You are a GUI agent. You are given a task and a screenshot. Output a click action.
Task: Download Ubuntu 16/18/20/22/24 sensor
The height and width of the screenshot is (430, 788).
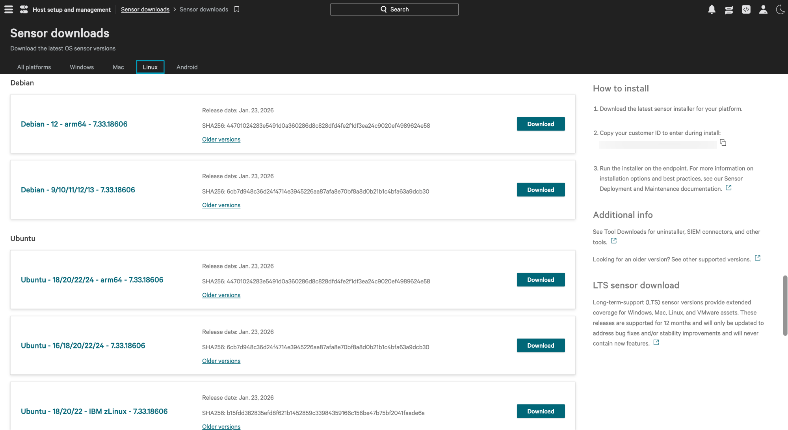[541, 345]
